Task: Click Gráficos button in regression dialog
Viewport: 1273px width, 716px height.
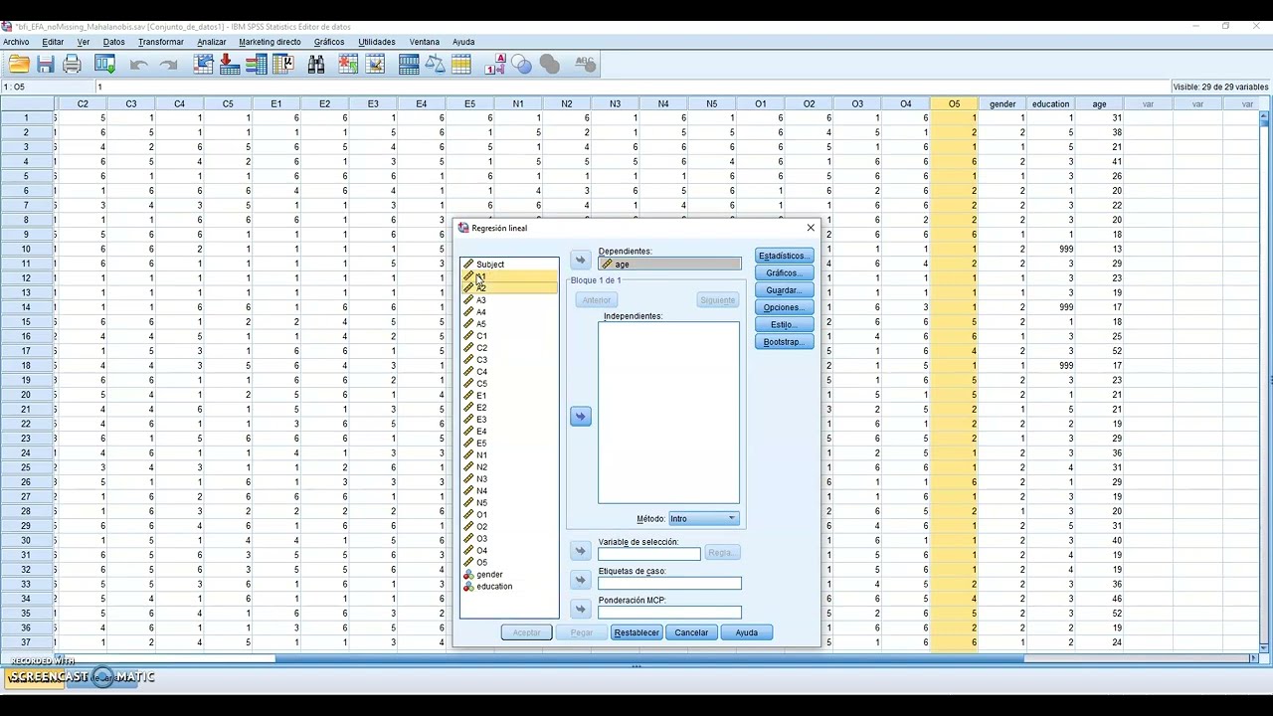Action: pyautogui.click(x=784, y=272)
